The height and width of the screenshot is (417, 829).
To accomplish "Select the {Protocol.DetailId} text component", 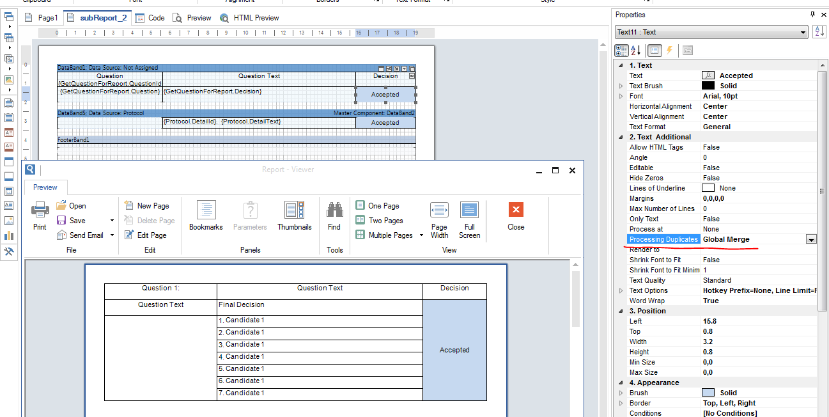I will point(259,122).
